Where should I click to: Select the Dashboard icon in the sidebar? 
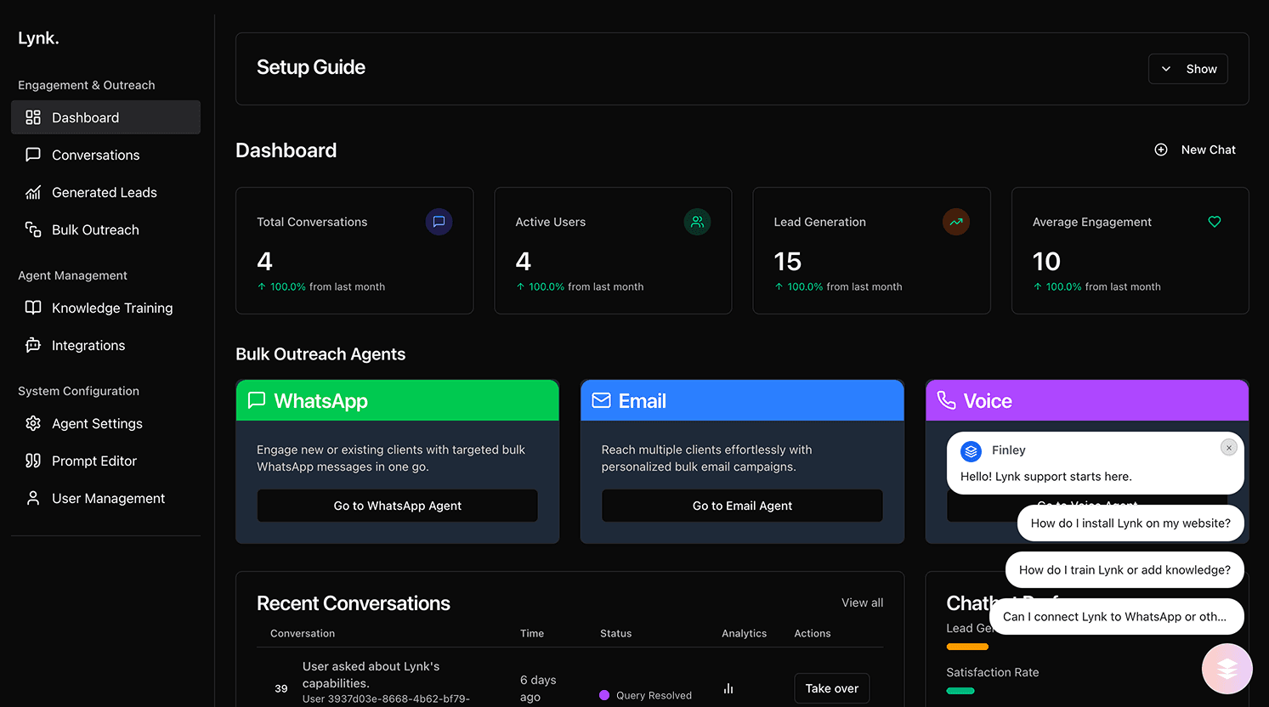33,117
